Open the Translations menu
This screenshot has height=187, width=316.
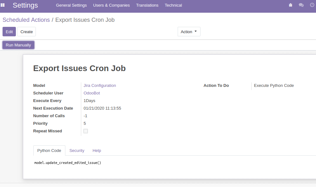point(147,5)
